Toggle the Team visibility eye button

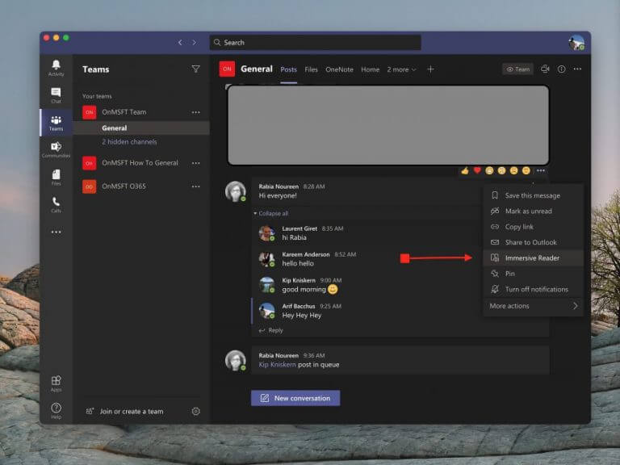pyautogui.click(x=517, y=69)
